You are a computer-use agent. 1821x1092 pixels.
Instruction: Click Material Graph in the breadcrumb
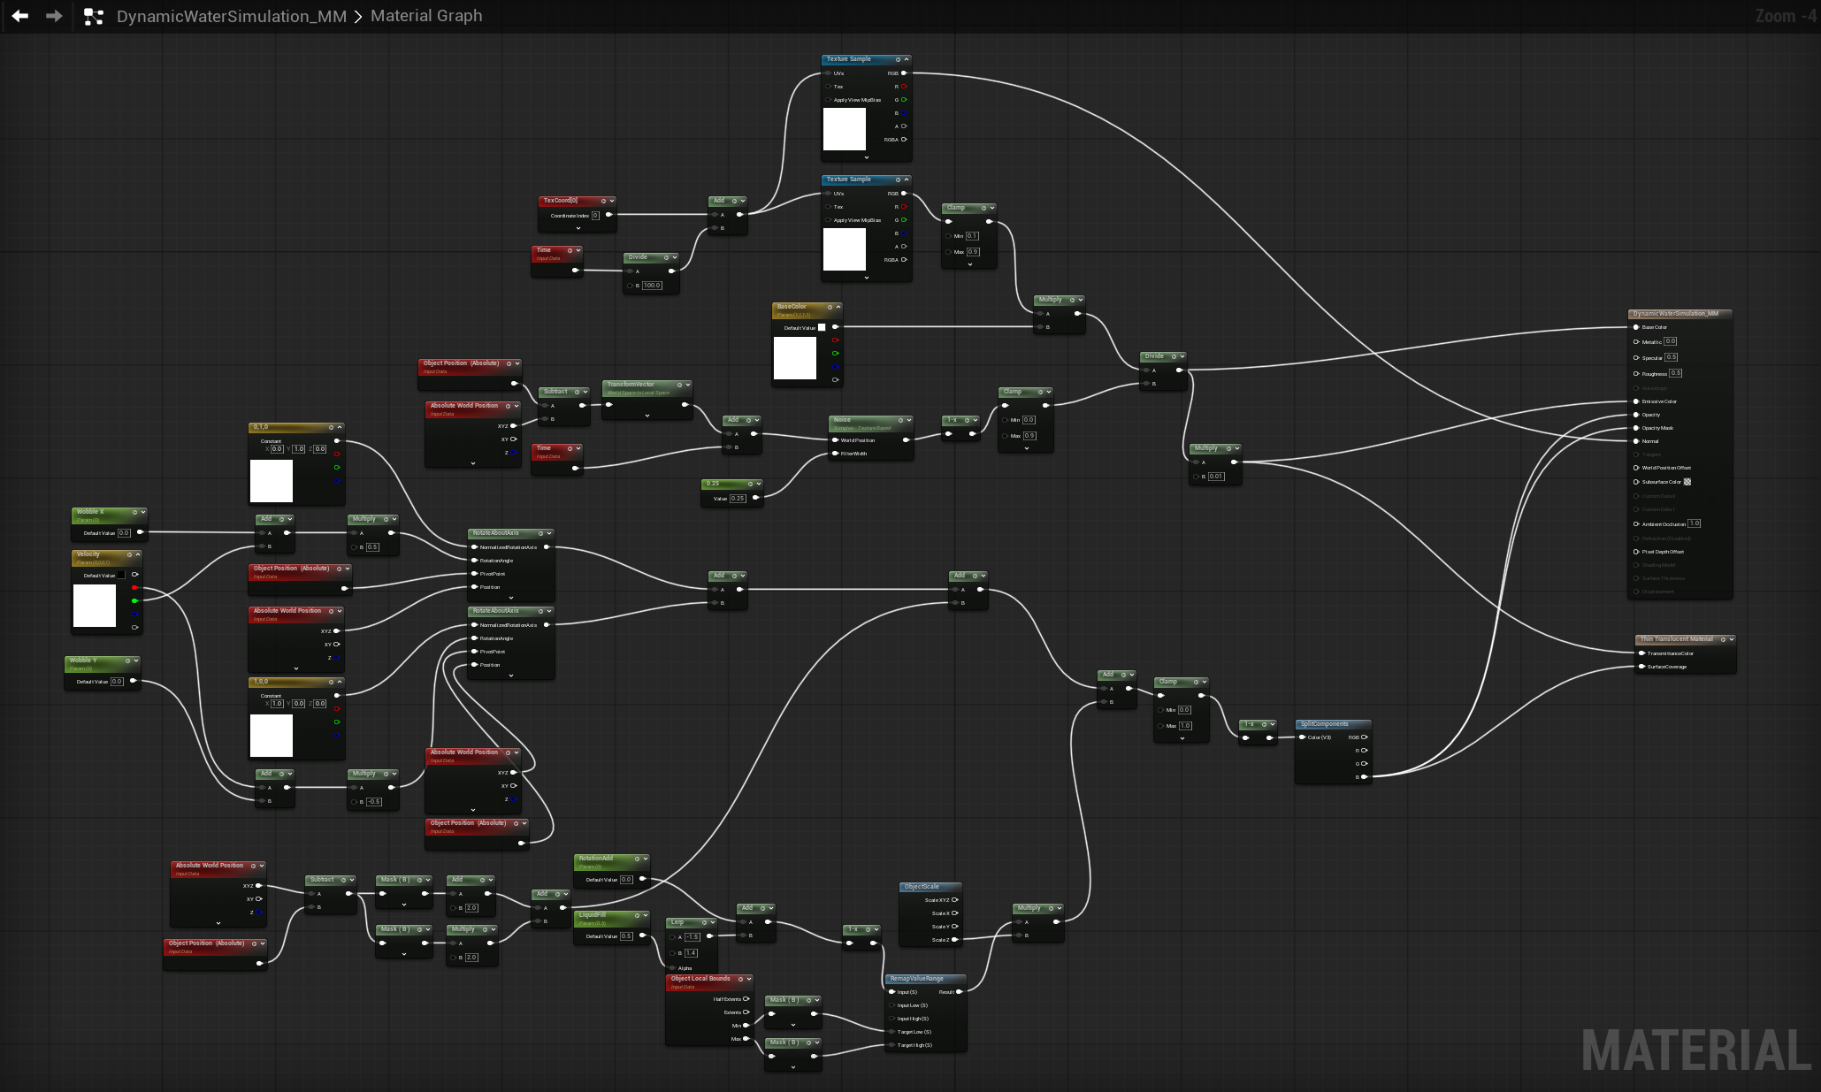(426, 16)
